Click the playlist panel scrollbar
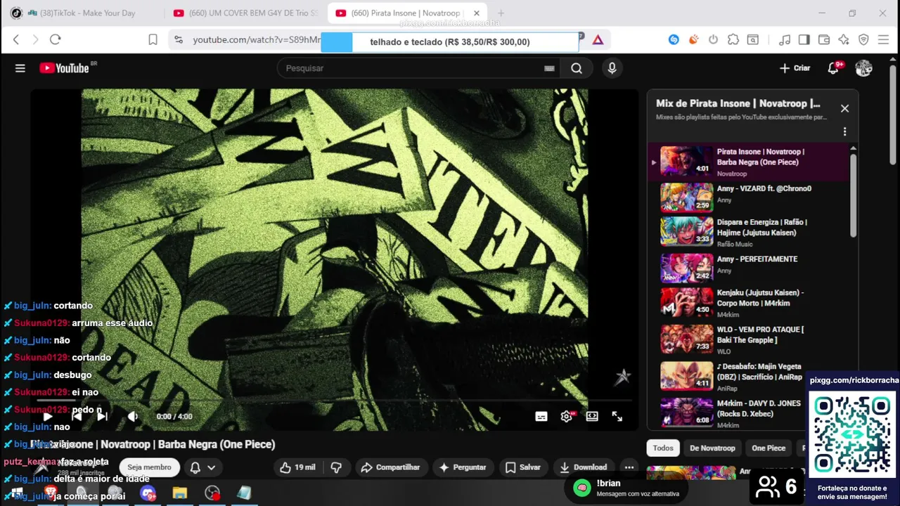 (x=853, y=195)
